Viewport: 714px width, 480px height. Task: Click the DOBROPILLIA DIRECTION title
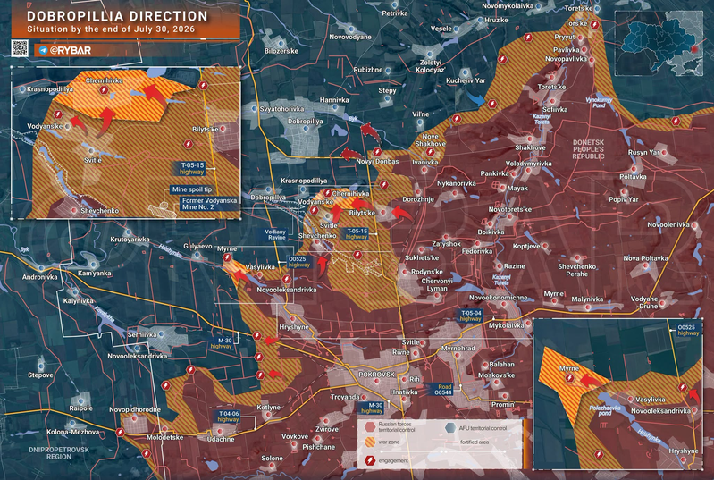pos(117,16)
